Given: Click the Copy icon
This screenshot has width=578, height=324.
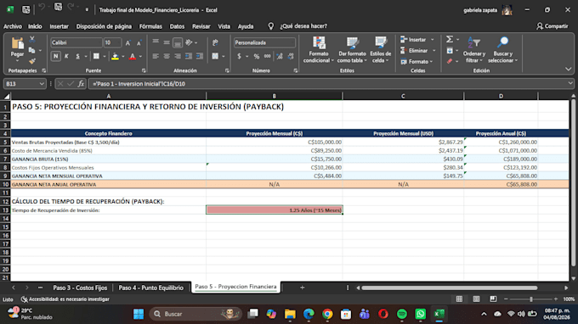Looking at the screenshot, I should [32, 50].
